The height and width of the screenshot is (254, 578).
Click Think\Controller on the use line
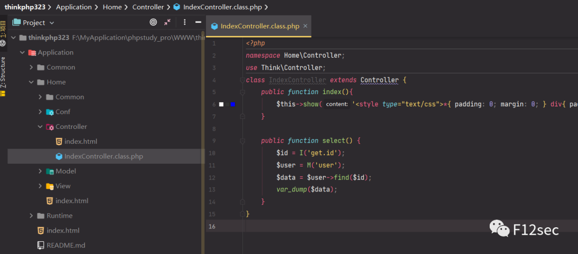tap(292, 68)
